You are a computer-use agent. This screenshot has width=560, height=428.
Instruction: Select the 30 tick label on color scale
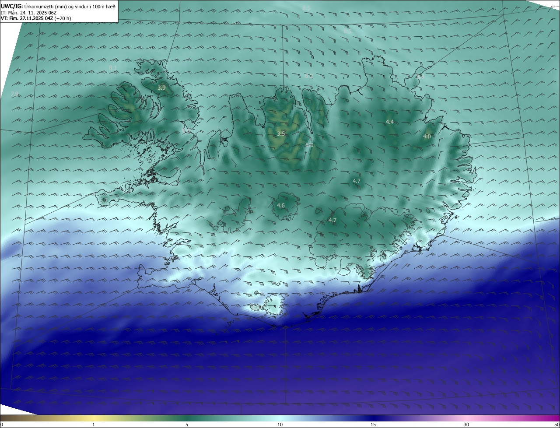(x=466, y=424)
